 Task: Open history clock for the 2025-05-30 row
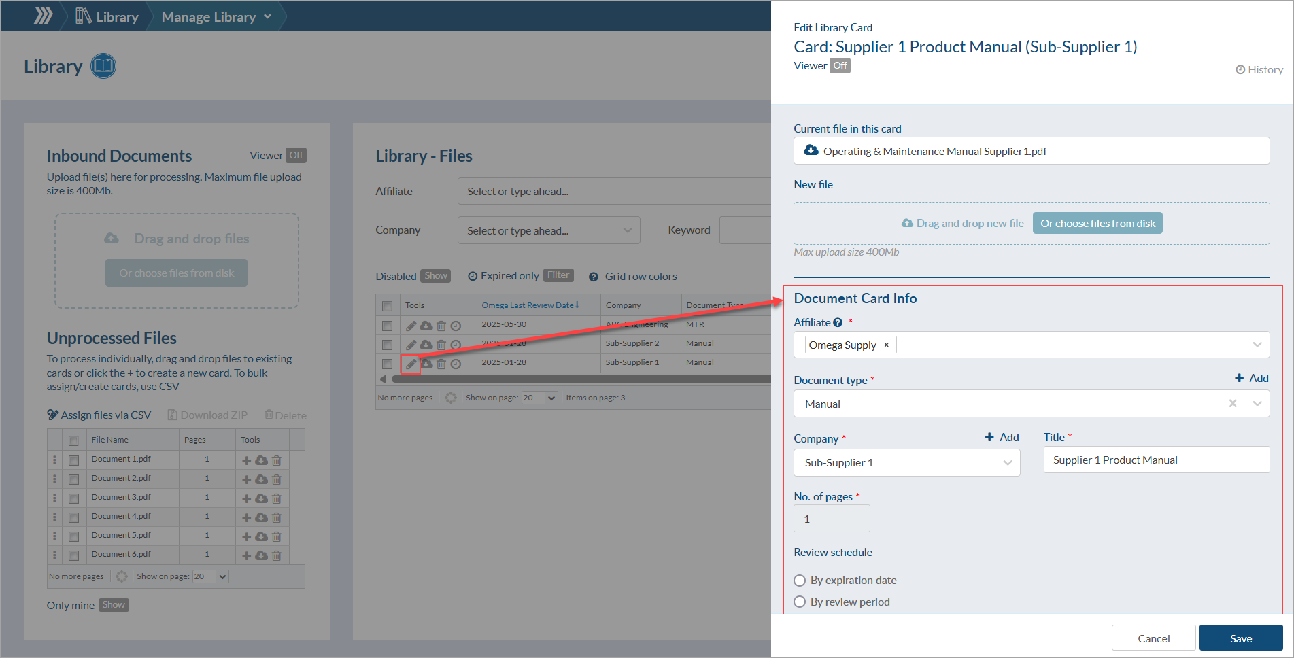click(x=456, y=326)
